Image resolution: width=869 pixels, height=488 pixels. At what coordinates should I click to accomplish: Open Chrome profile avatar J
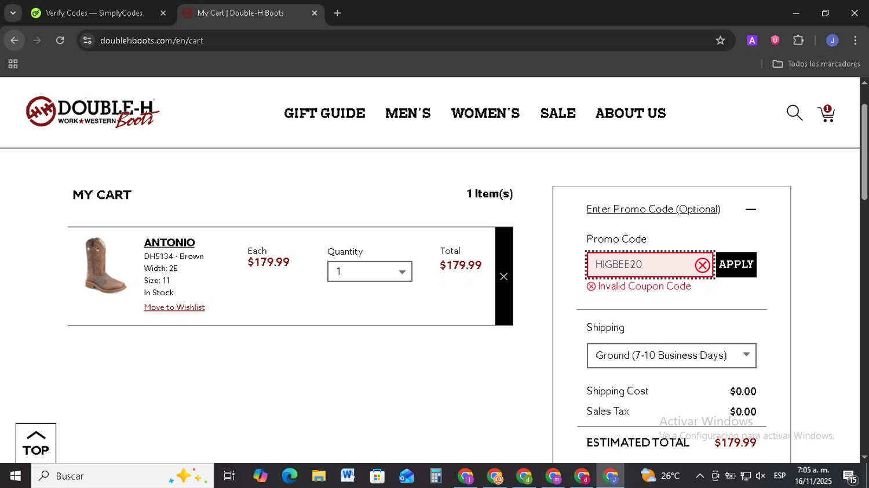[832, 41]
